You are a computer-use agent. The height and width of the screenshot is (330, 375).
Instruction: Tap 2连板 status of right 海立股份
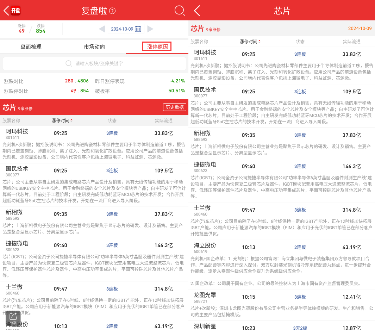point(300,247)
